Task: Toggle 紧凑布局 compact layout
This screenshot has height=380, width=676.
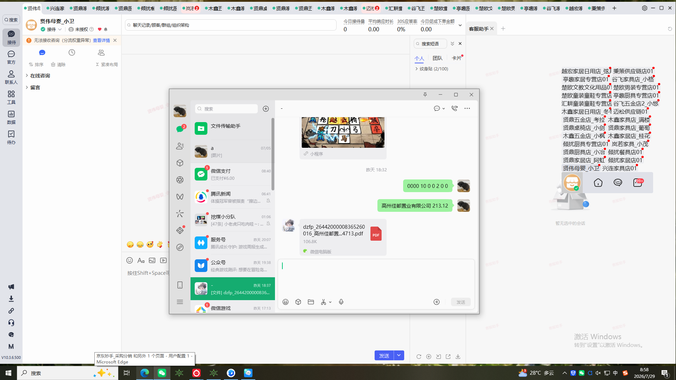Action: (x=107, y=64)
